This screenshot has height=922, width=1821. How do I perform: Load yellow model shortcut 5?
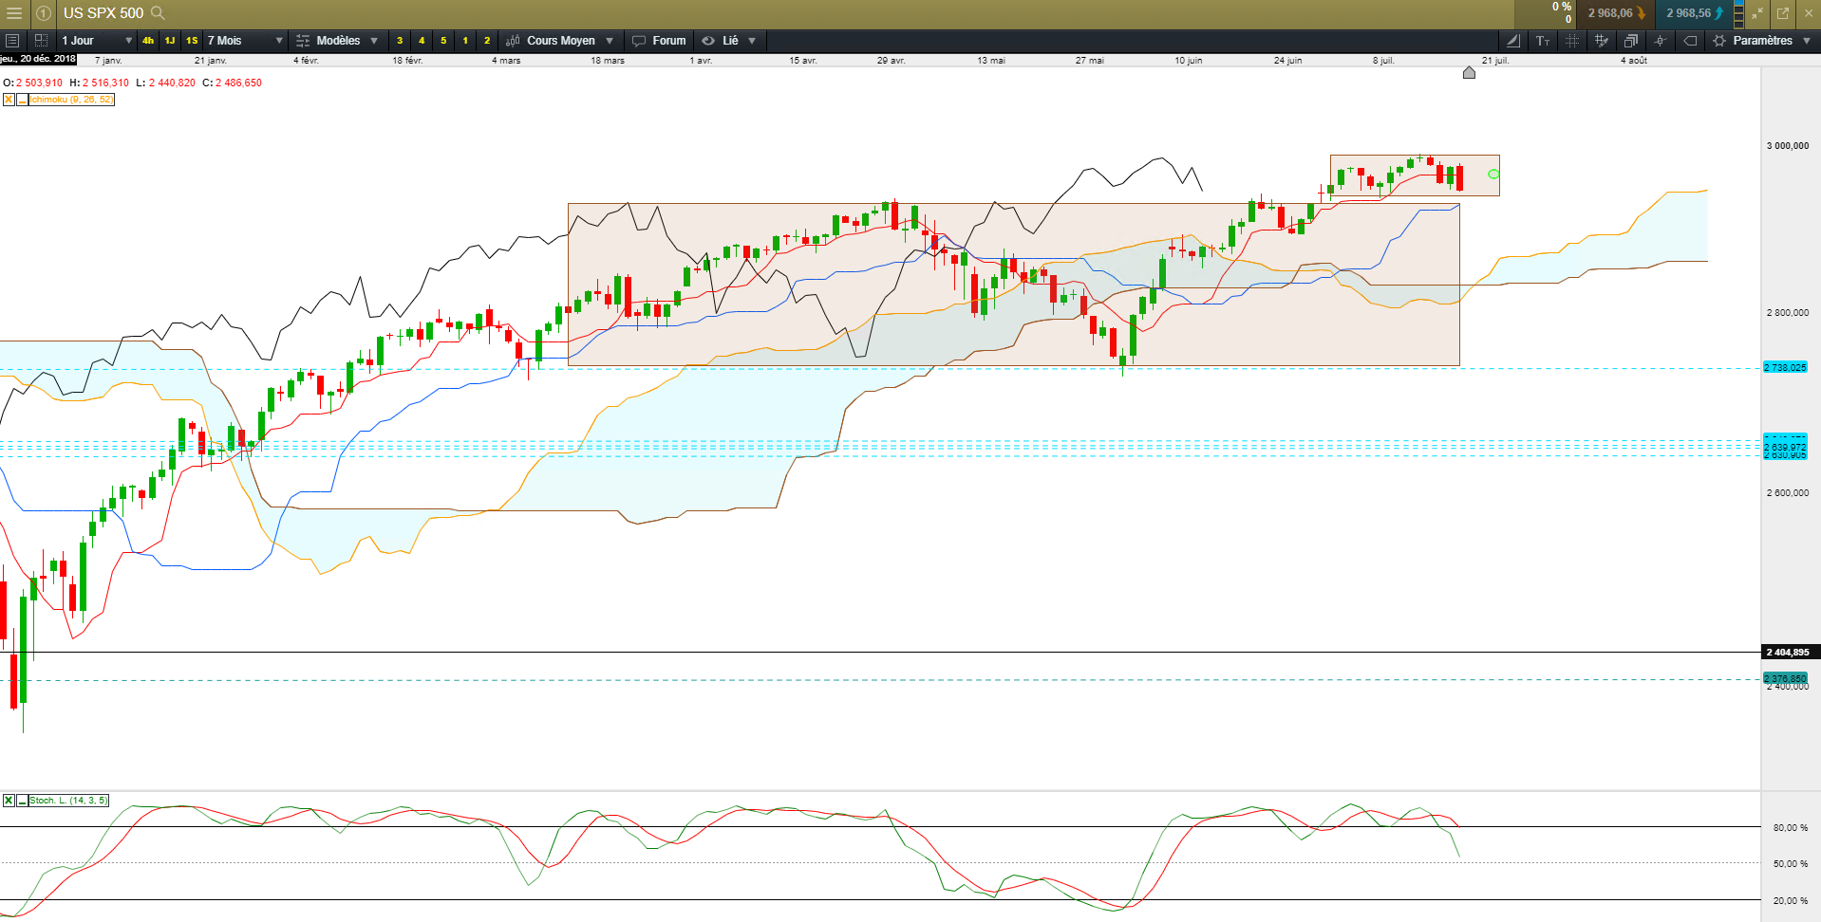443,41
